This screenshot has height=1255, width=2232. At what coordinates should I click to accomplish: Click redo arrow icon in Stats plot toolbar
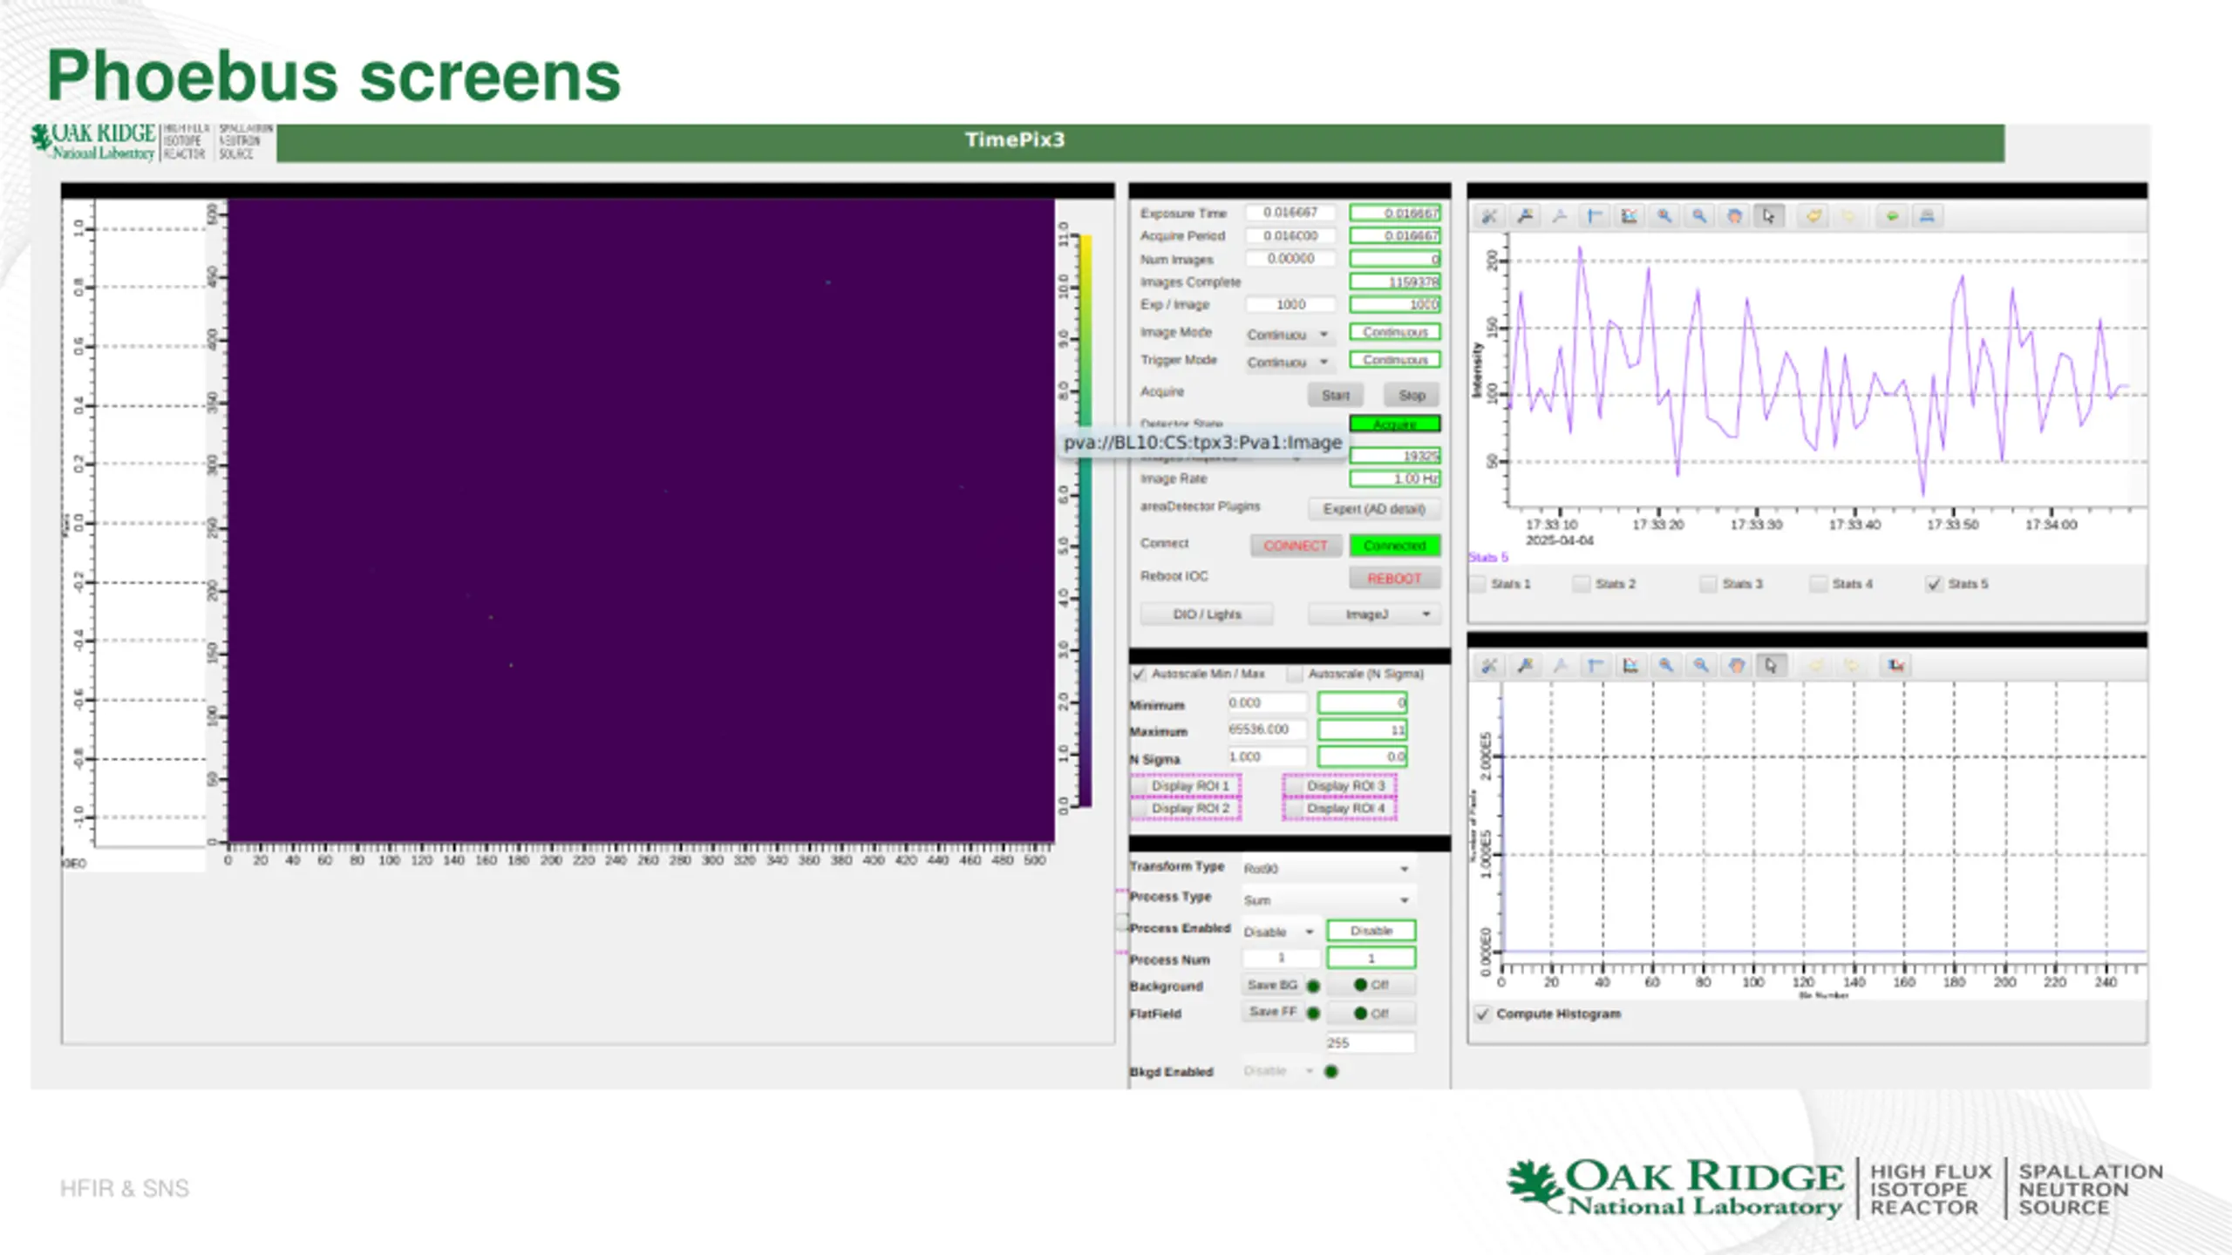[x=1849, y=216]
